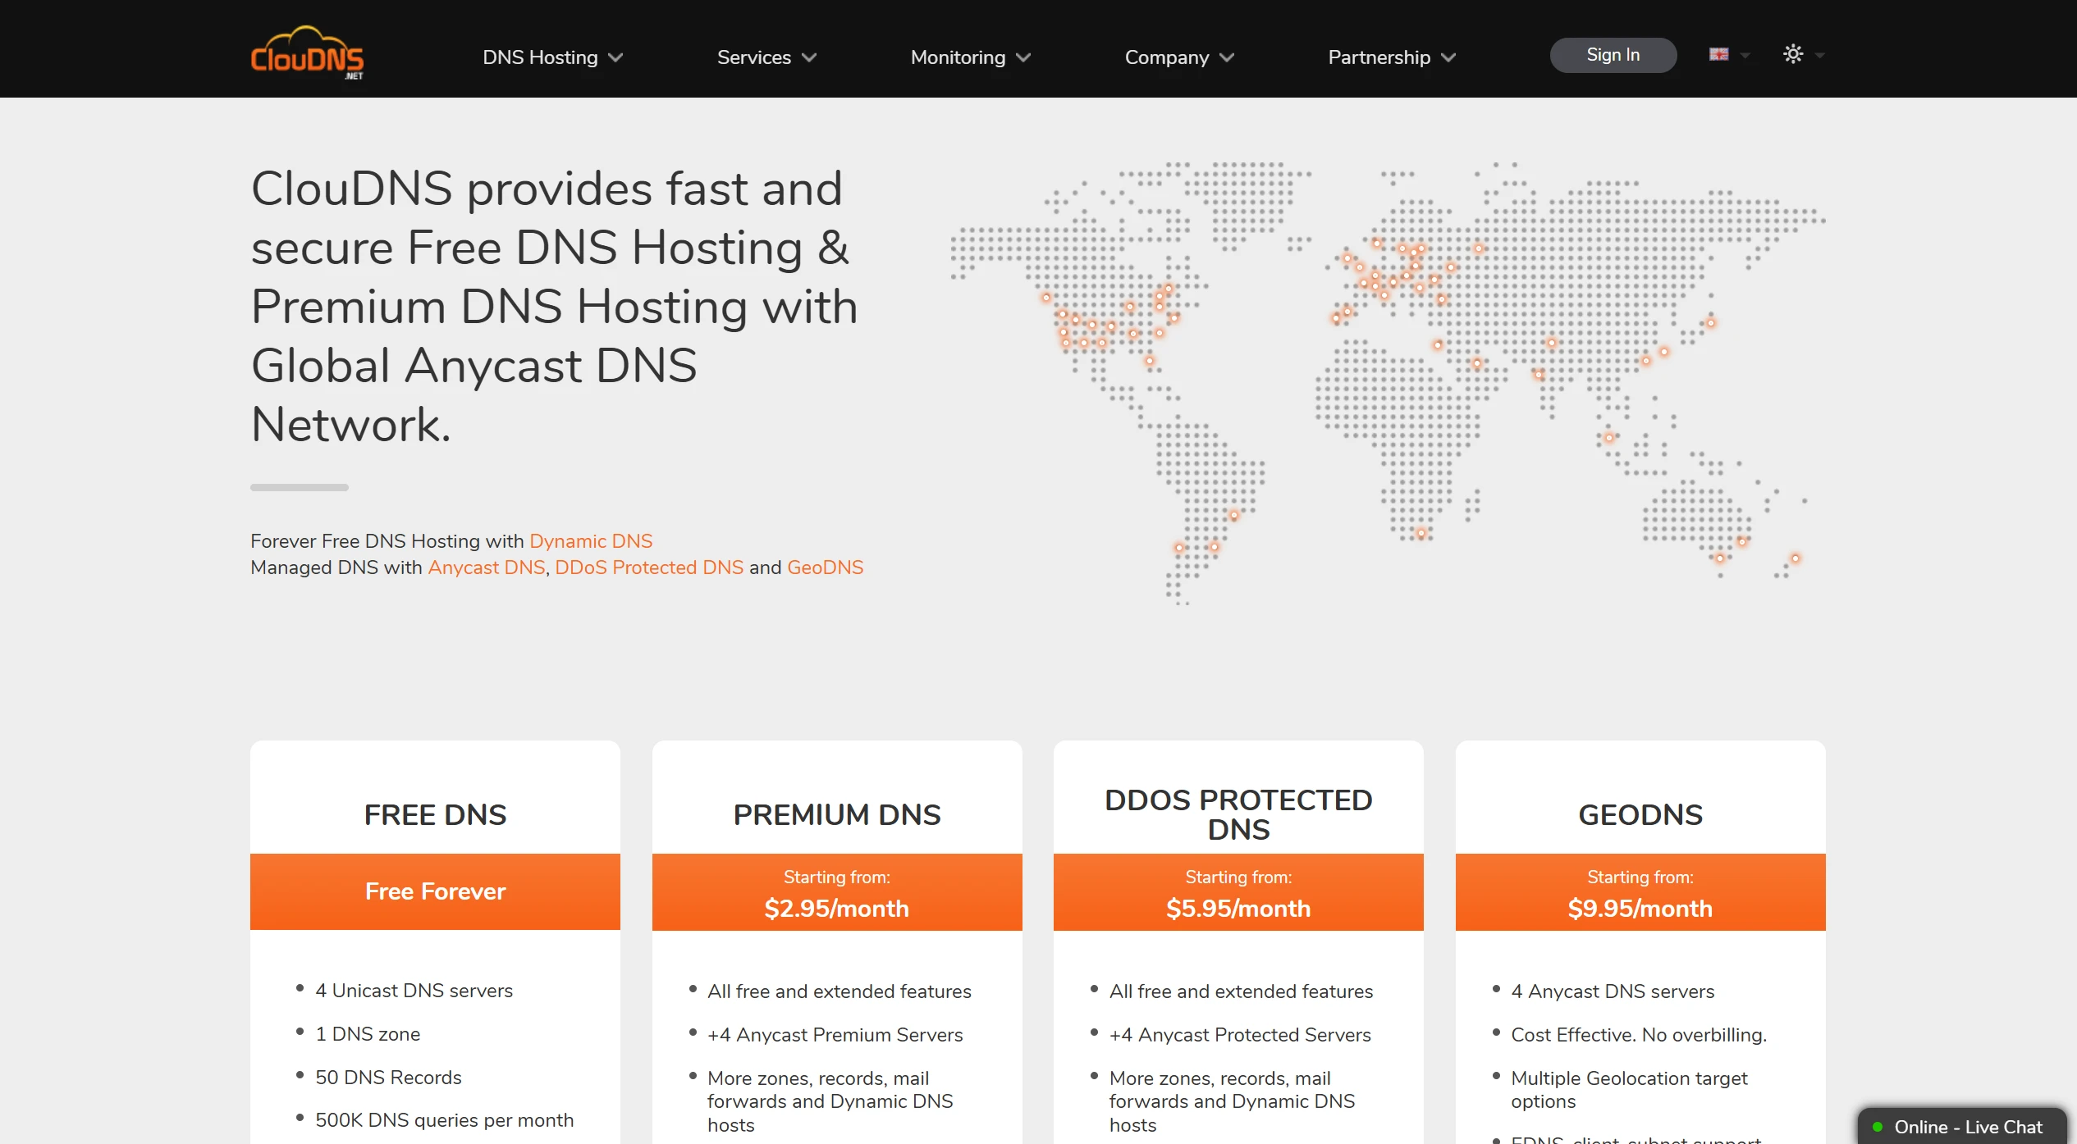Follow the Anycast DNS link

tap(487, 567)
